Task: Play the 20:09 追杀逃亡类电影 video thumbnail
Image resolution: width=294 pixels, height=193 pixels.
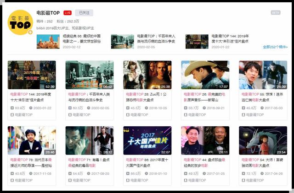Action: coord(263,75)
